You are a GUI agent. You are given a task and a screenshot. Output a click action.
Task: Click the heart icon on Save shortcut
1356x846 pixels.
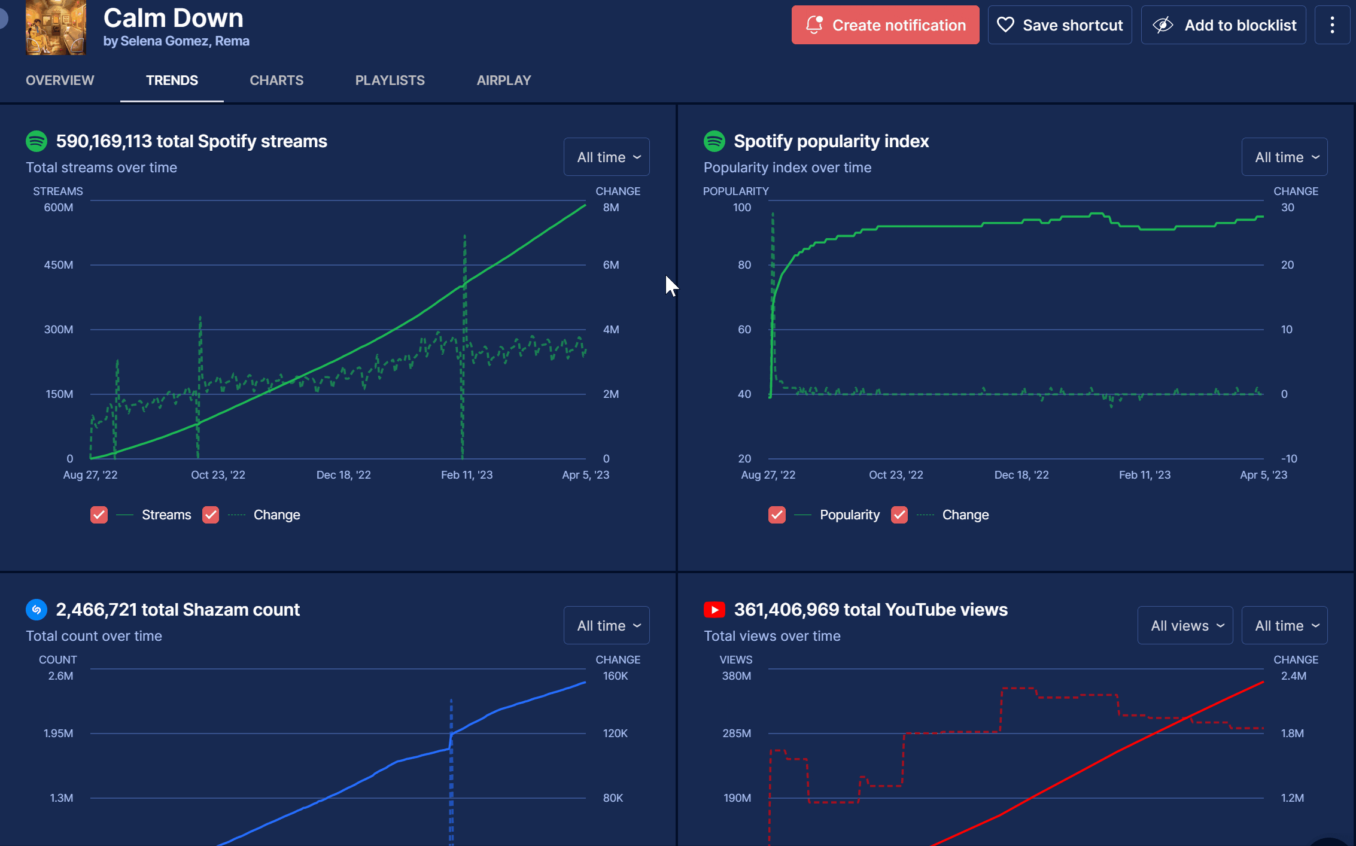(x=1005, y=25)
